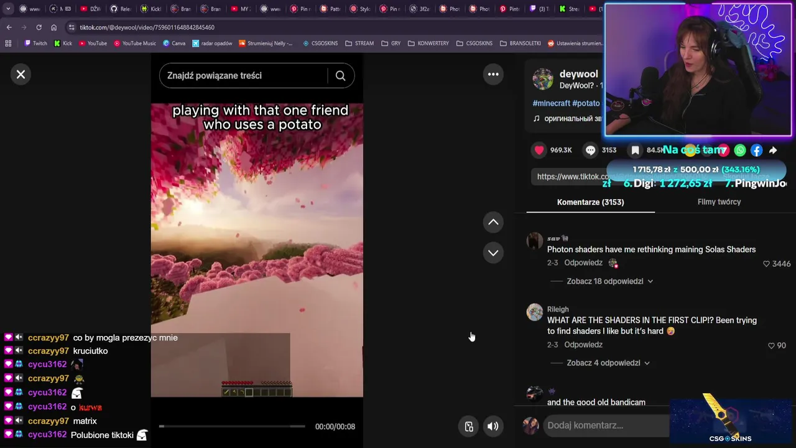Expand the STREAM bookmarks folder
This screenshot has height=448, width=796.
tap(359, 44)
